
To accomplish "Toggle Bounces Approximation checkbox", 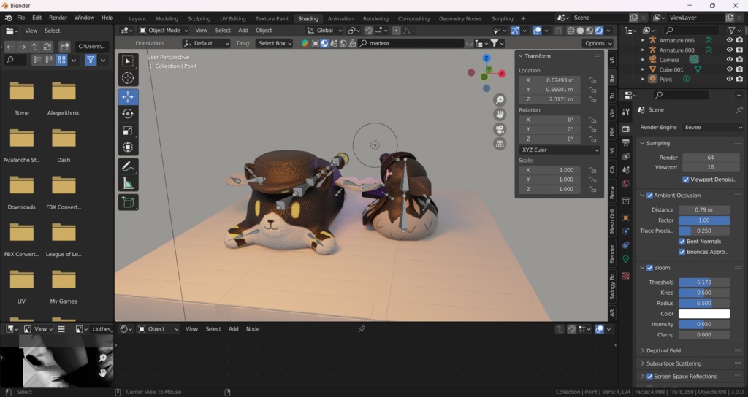I will click(x=682, y=252).
